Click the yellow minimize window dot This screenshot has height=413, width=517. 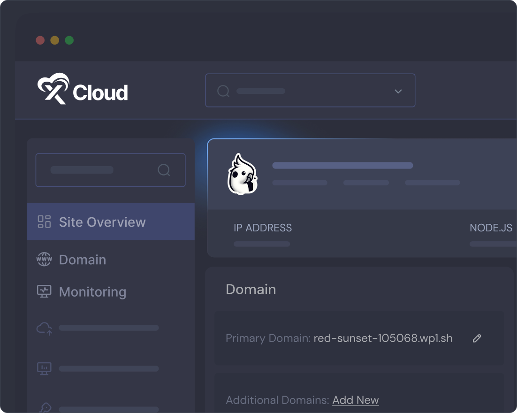[x=55, y=40]
